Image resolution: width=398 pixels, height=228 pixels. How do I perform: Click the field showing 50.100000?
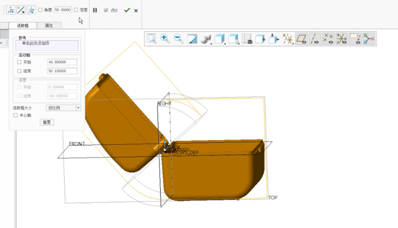[62, 71]
